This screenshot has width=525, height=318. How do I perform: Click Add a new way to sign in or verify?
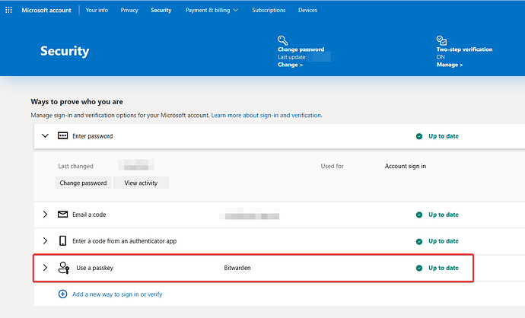[117, 294]
